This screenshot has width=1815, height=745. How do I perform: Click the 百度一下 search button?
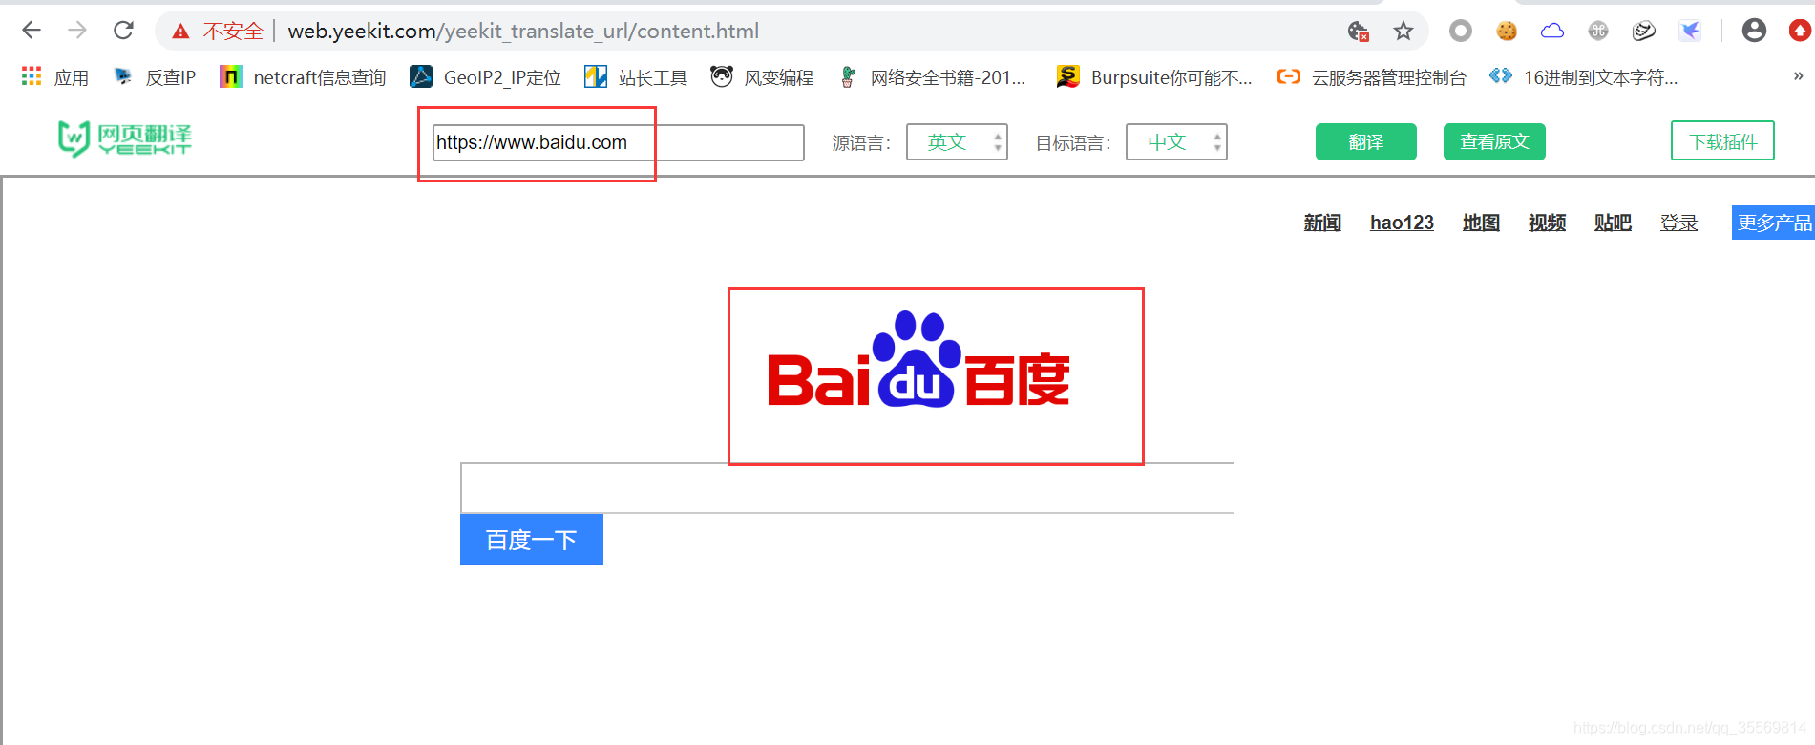(532, 540)
